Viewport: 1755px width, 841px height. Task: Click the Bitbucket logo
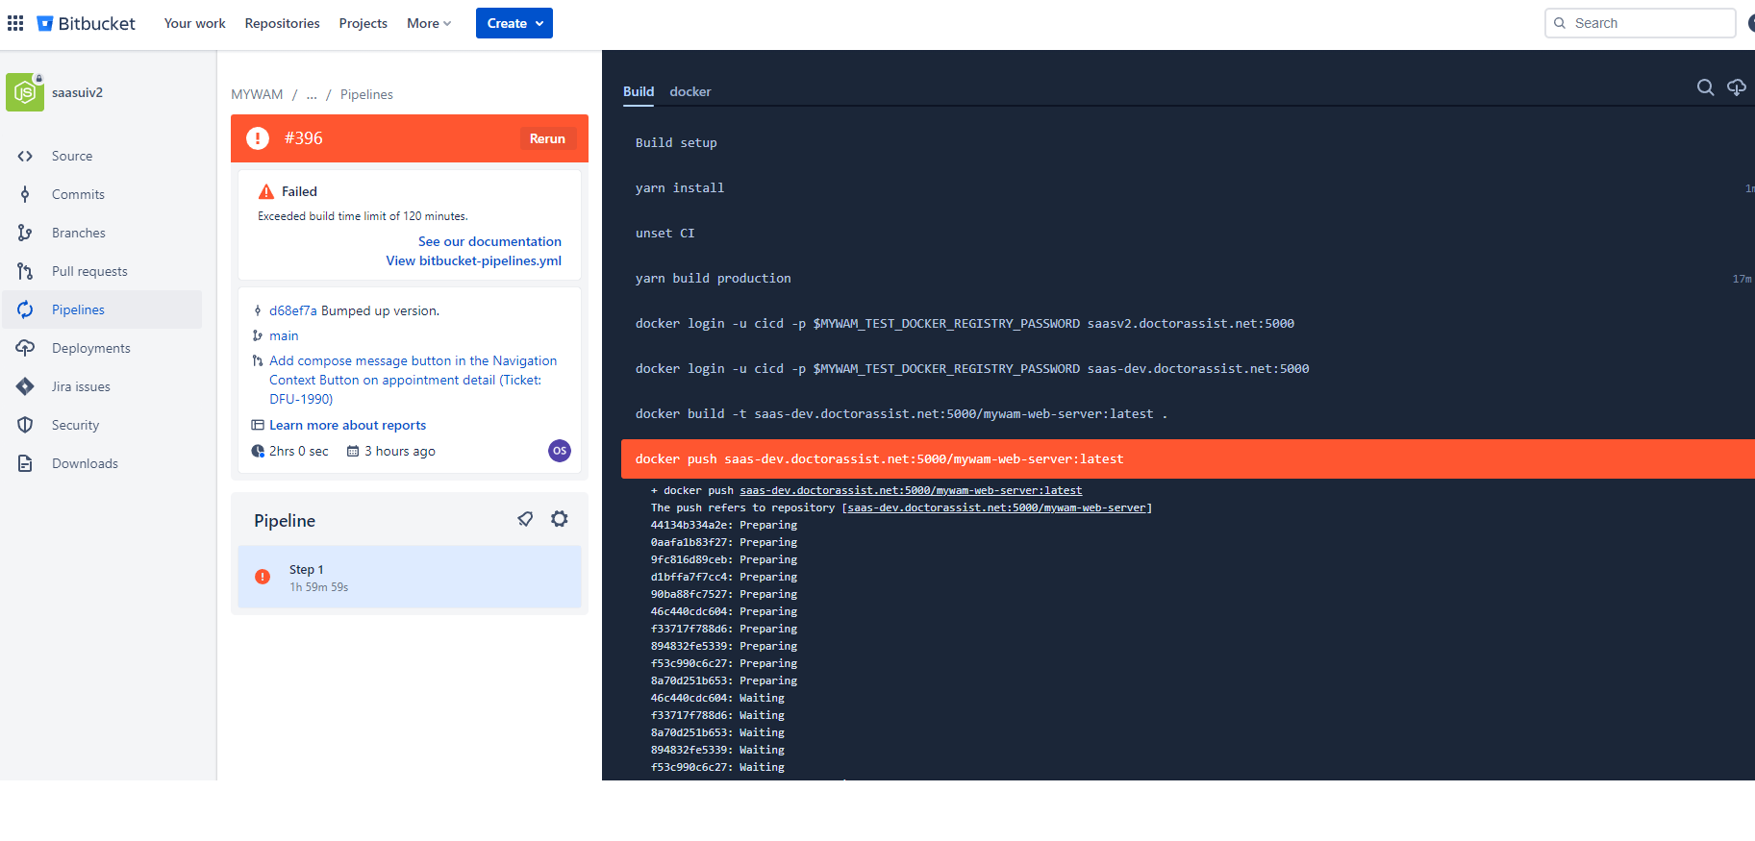87,23
